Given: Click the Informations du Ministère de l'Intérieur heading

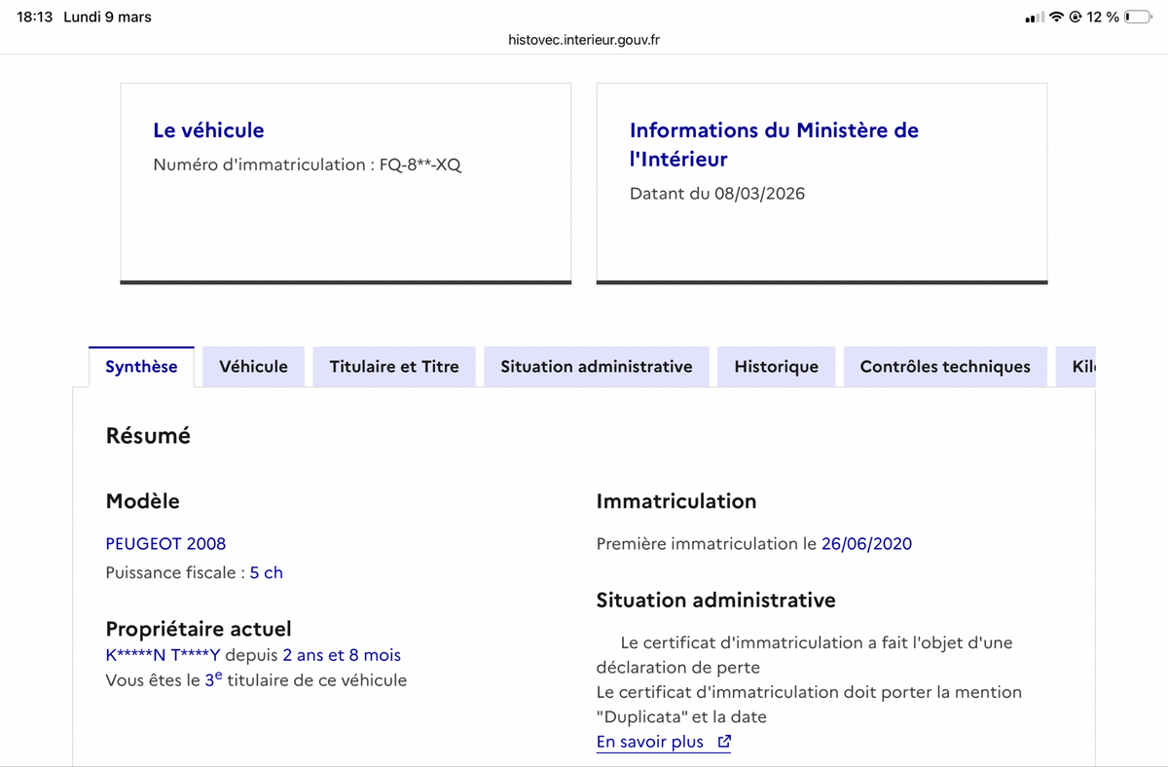Looking at the screenshot, I should (x=774, y=144).
